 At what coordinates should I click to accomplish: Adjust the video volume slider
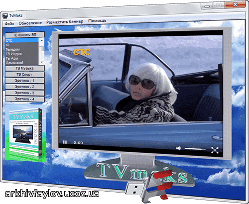(195, 149)
